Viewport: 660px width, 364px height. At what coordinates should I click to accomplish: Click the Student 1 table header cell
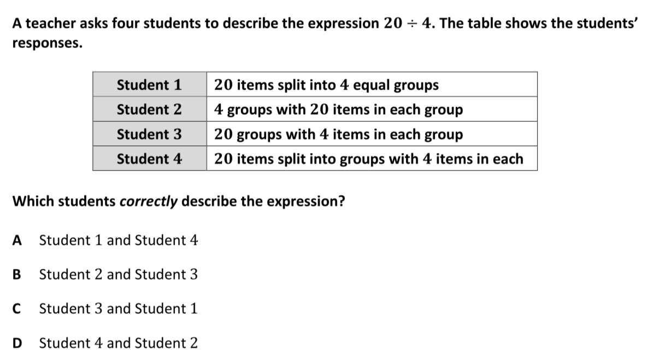pyautogui.click(x=149, y=85)
